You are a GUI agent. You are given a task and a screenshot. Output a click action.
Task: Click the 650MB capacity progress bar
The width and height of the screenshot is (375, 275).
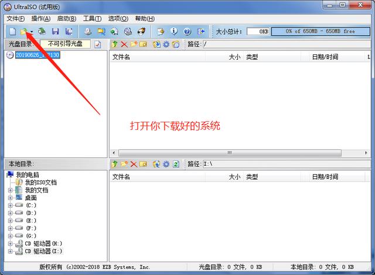click(x=321, y=31)
